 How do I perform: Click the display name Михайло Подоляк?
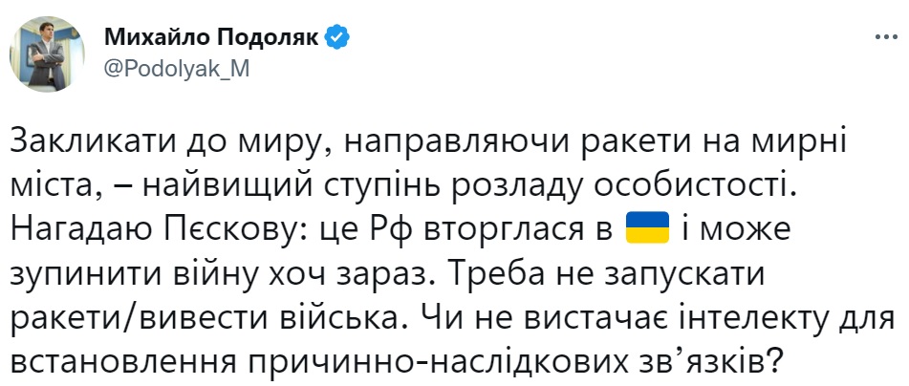point(212,38)
